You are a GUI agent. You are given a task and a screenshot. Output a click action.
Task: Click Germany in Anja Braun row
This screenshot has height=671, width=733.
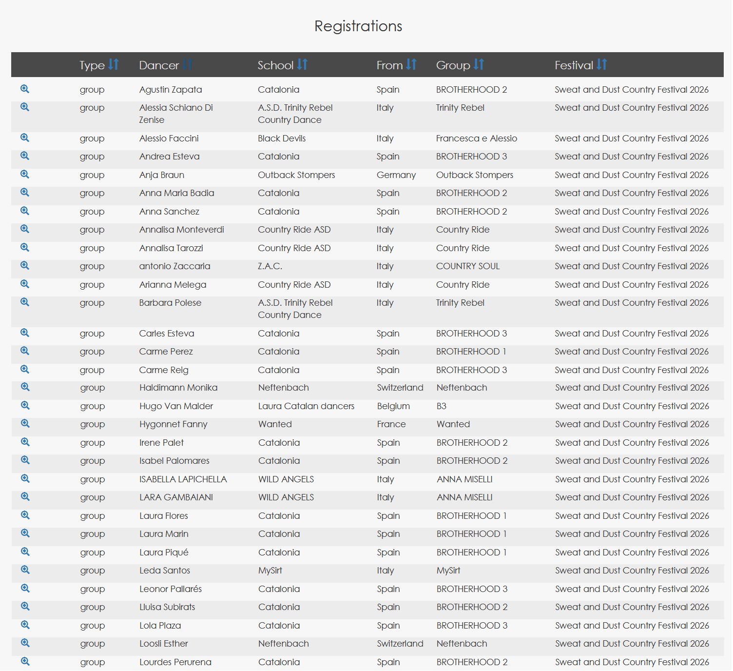[396, 175]
